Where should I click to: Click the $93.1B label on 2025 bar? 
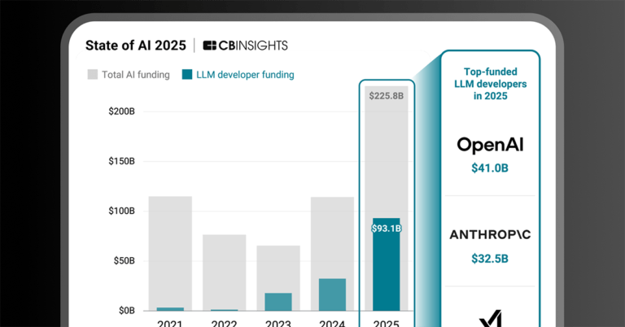point(386,229)
